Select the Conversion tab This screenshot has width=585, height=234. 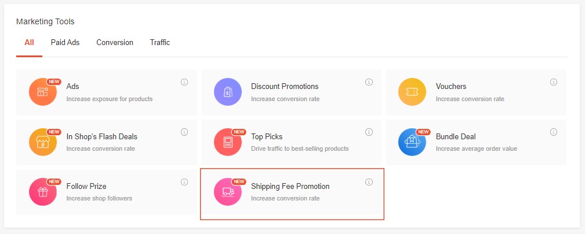click(115, 42)
